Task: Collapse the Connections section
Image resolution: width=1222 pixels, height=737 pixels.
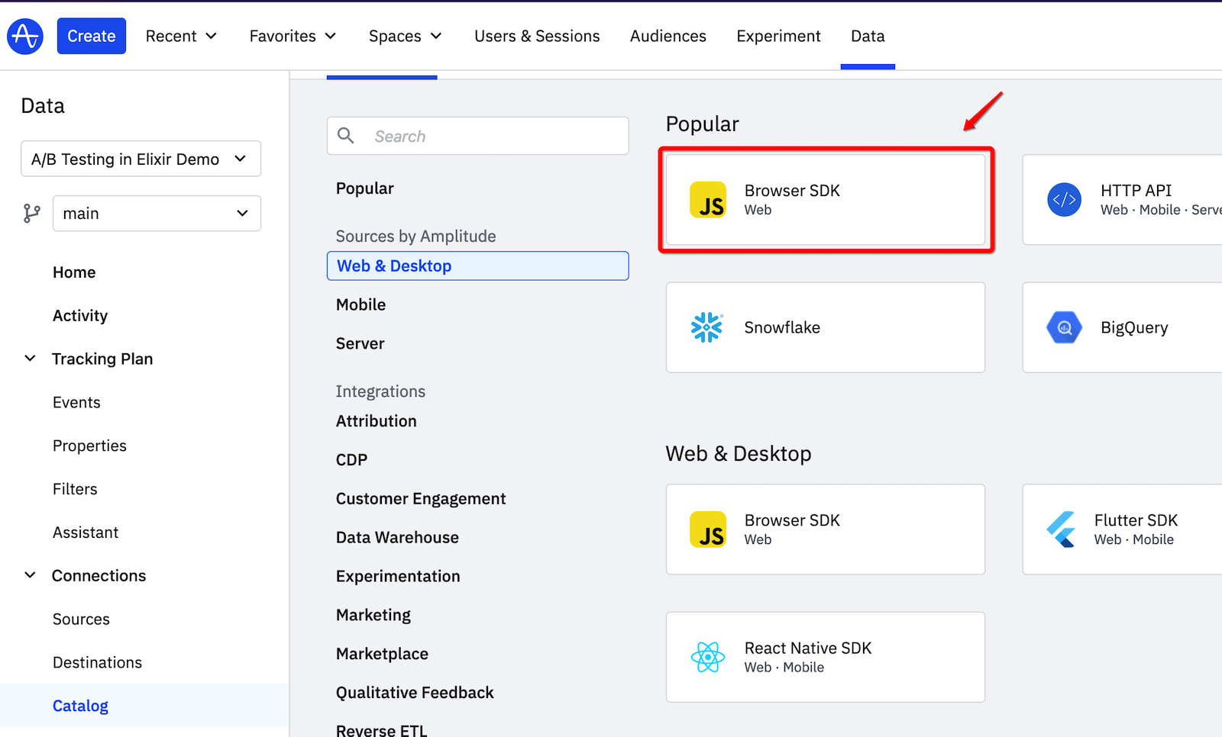Action: pyautogui.click(x=30, y=574)
